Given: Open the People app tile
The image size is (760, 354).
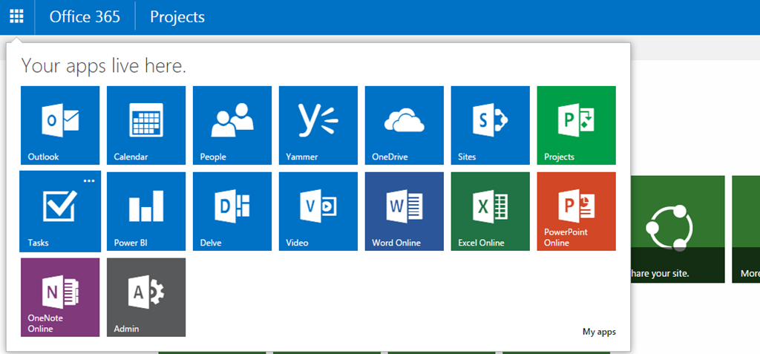Looking at the screenshot, I should click(232, 125).
